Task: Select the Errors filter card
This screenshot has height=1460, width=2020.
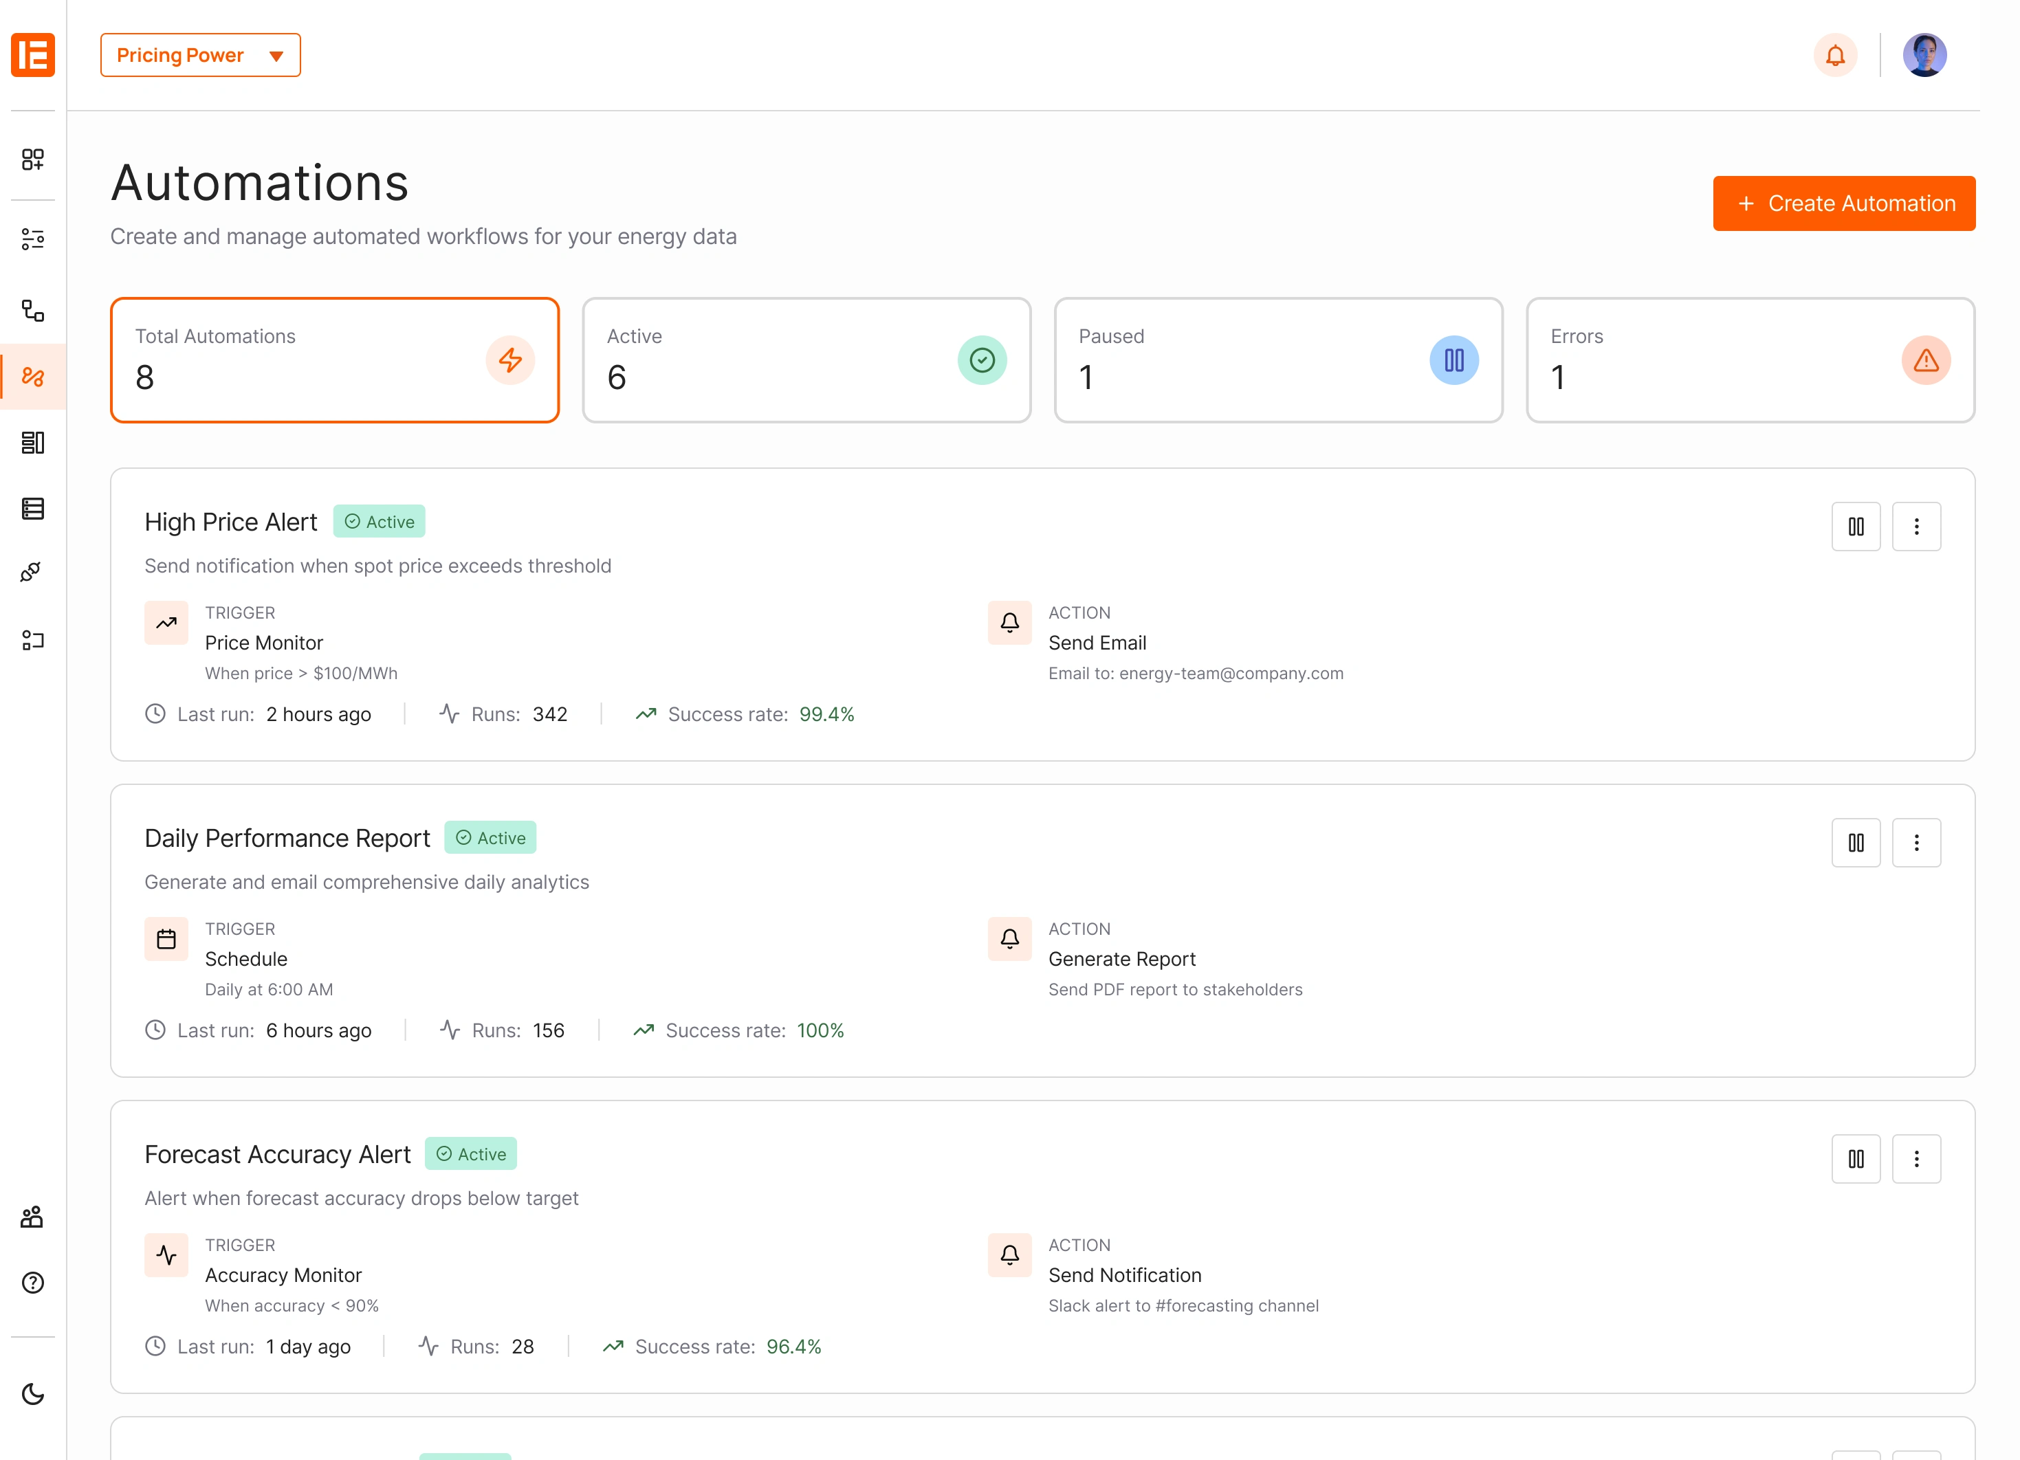Action: (1749, 361)
